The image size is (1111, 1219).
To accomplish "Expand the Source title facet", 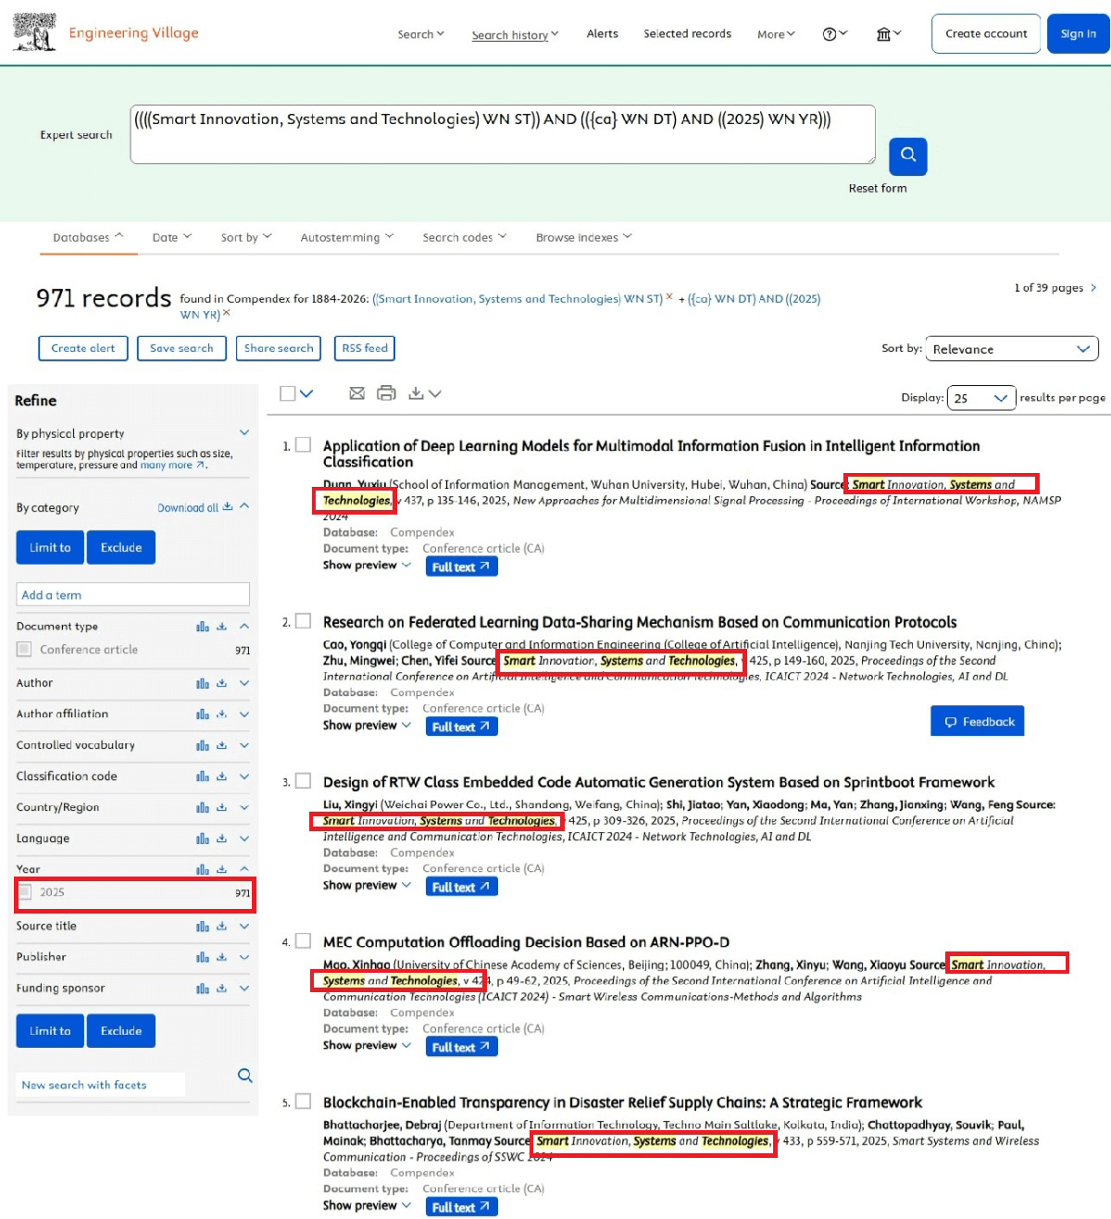I will (x=244, y=926).
